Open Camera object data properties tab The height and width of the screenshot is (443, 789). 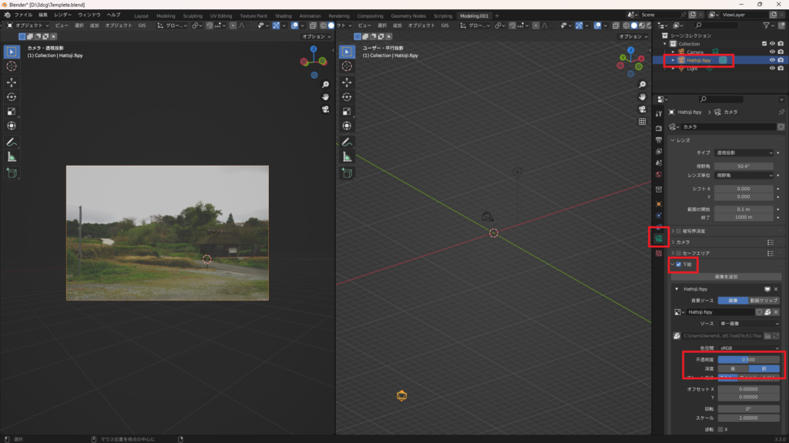(x=658, y=240)
